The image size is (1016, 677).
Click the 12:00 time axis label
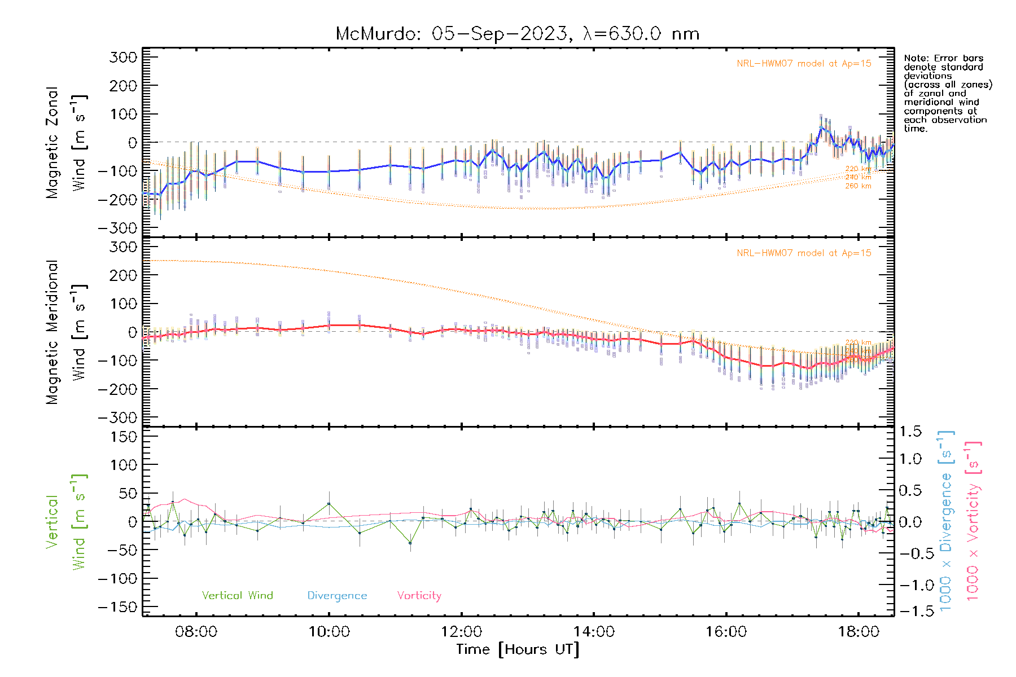(461, 631)
